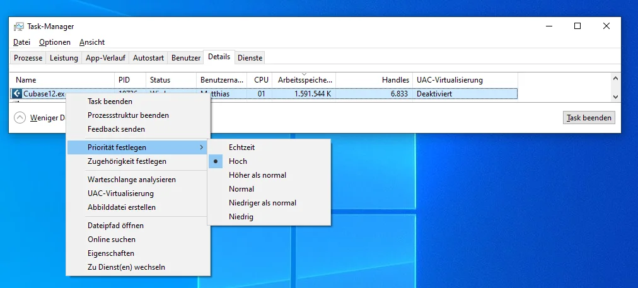Sort by the Arbeitsspeicher column header
Viewport: 638px width, 288px height.
tap(304, 80)
